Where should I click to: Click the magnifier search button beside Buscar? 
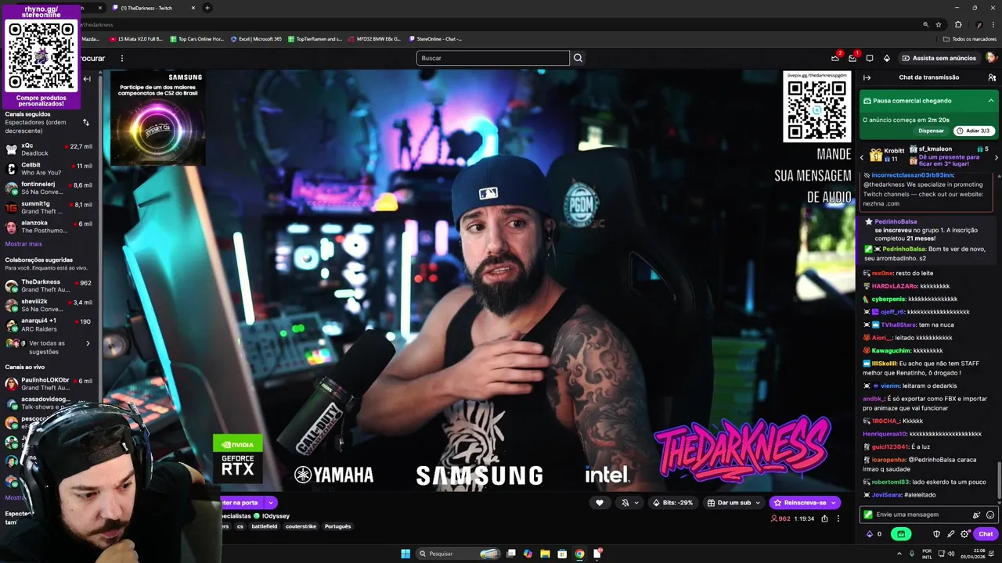(578, 58)
